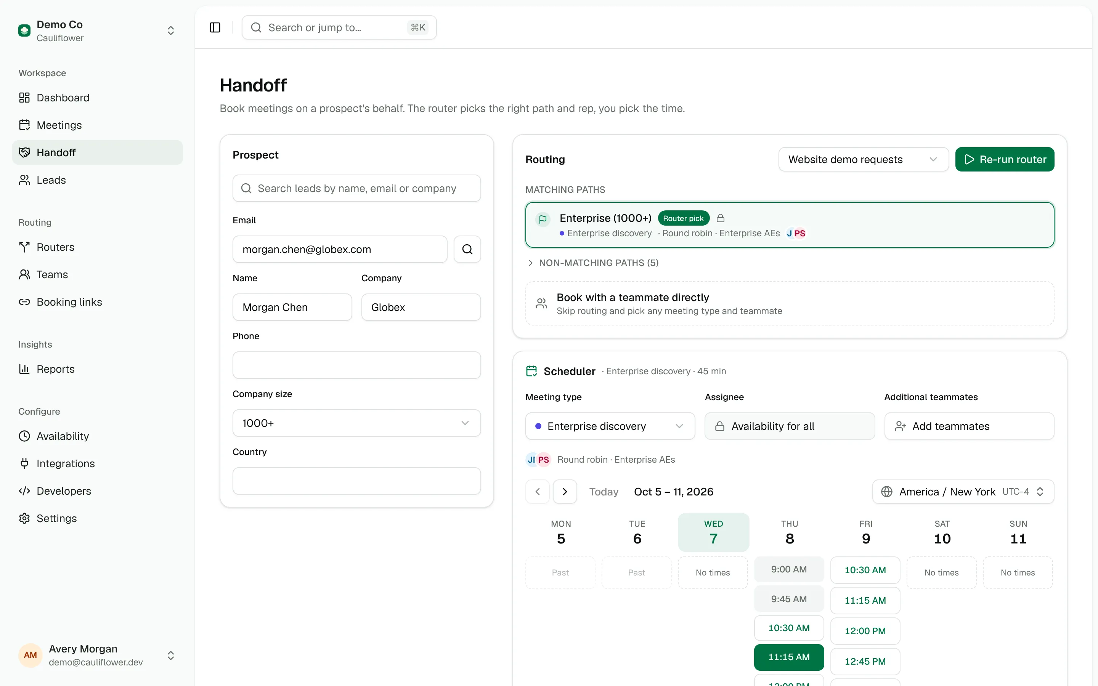Image resolution: width=1098 pixels, height=686 pixels.
Task: Click the Demo Co logo icon
Action: tap(24, 30)
